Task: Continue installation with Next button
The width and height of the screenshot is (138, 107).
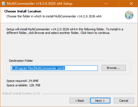Action: point(100,101)
